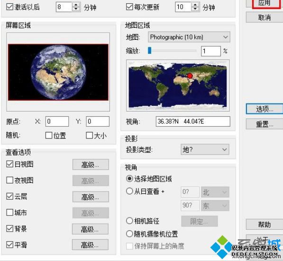The image size is (283, 261).
Task: Click the 每次更新 minutes value field
Action: [183, 7]
